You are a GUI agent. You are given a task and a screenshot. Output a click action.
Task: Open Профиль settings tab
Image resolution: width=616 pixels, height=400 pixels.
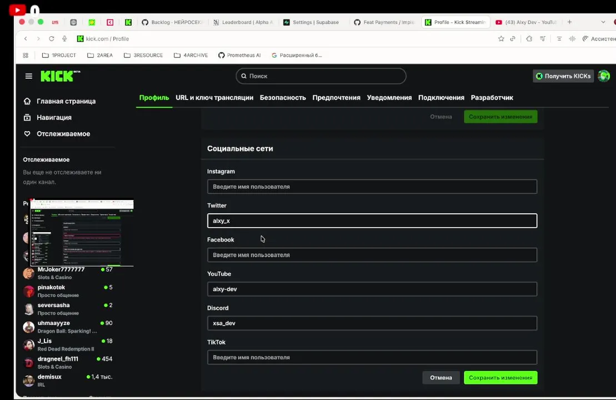(154, 97)
